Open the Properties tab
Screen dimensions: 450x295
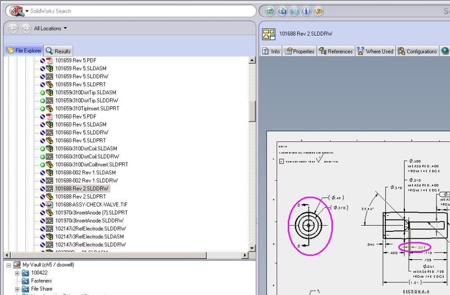click(300, 51)
